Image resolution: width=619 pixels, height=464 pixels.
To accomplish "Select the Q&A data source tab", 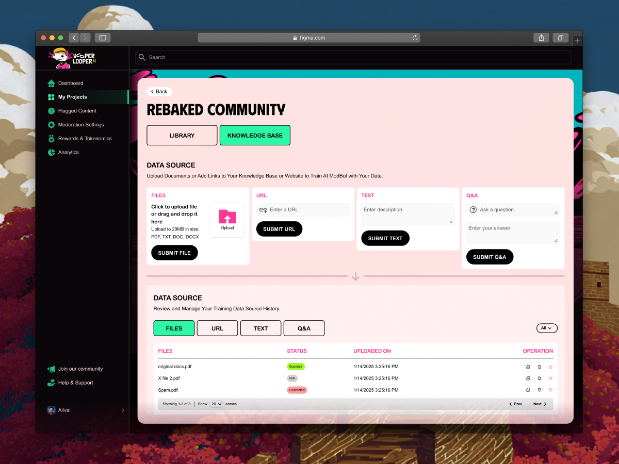I will coord(304,328).
